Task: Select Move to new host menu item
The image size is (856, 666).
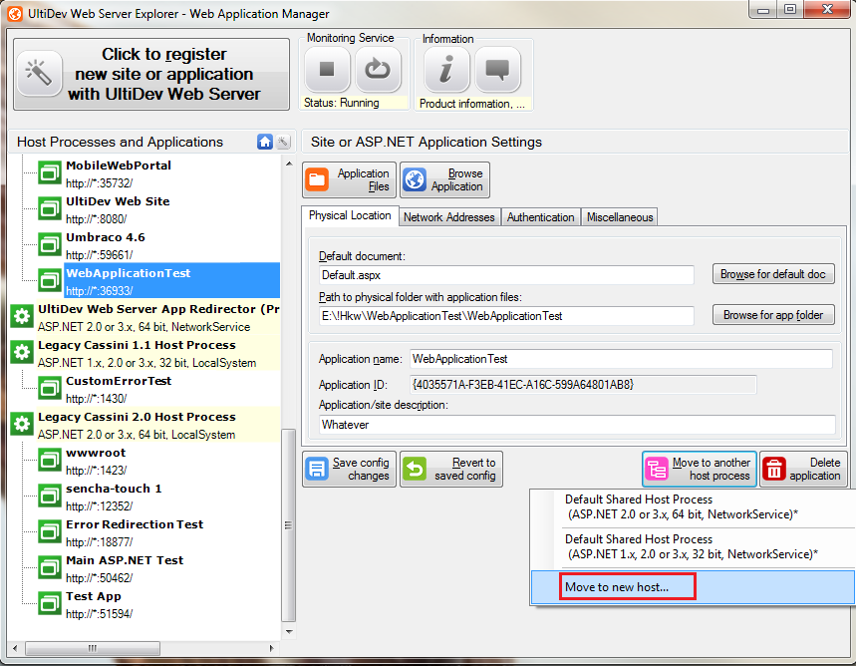Action: click(x=693, y=587)
